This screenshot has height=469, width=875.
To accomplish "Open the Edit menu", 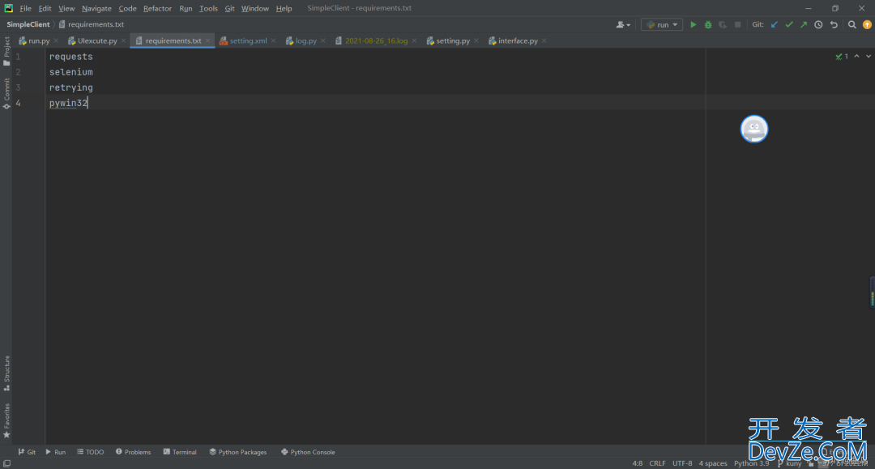I will (x=45, y=8).
